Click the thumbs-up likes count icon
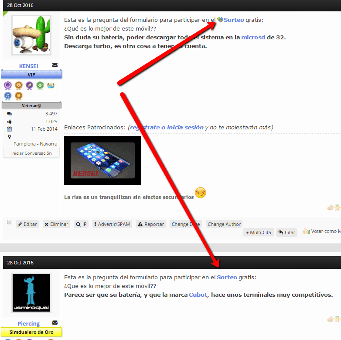Image resolution: width=341 pixels, height=340 pixels. click(9, 121)
